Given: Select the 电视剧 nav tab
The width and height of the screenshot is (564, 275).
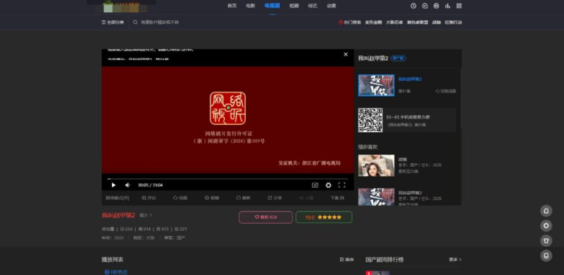Looking at the screenshot, I should pos(273,6).
